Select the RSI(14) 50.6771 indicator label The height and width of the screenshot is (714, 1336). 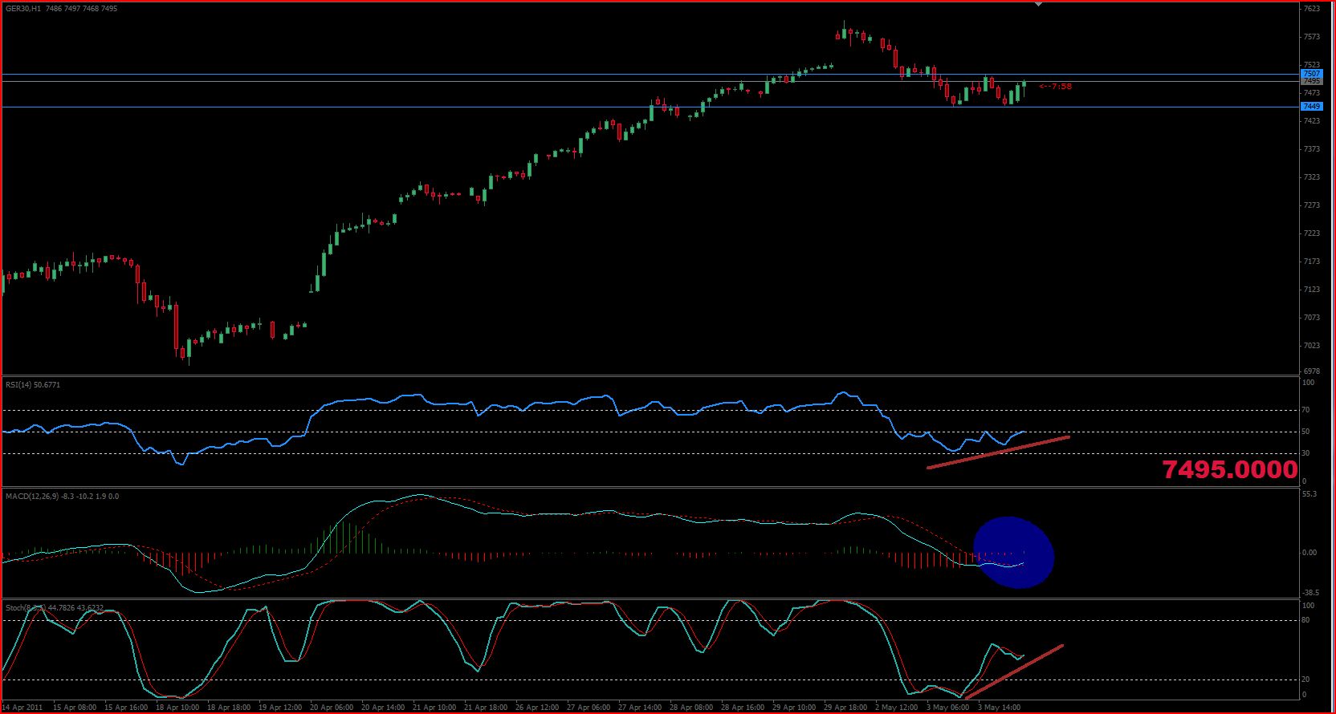point(33,385)
